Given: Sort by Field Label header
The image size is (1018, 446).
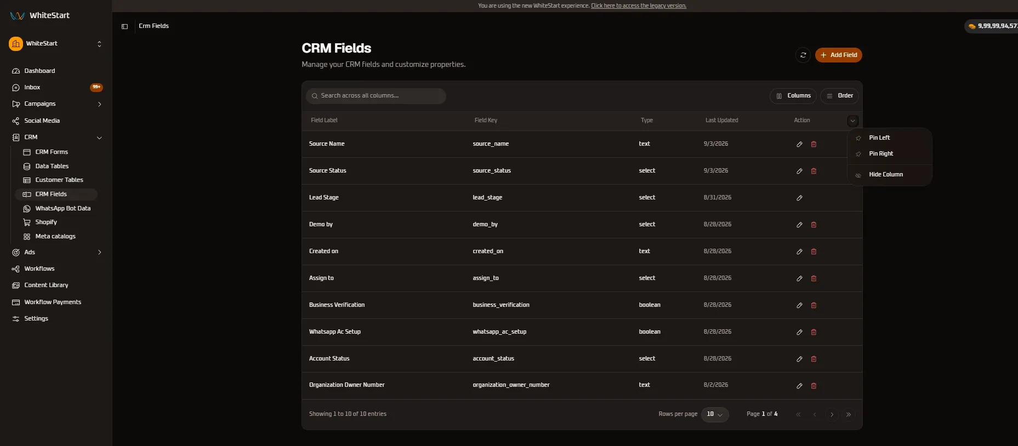Looking at the screenshot, I should pyautogui.click(x=324, y=121).
